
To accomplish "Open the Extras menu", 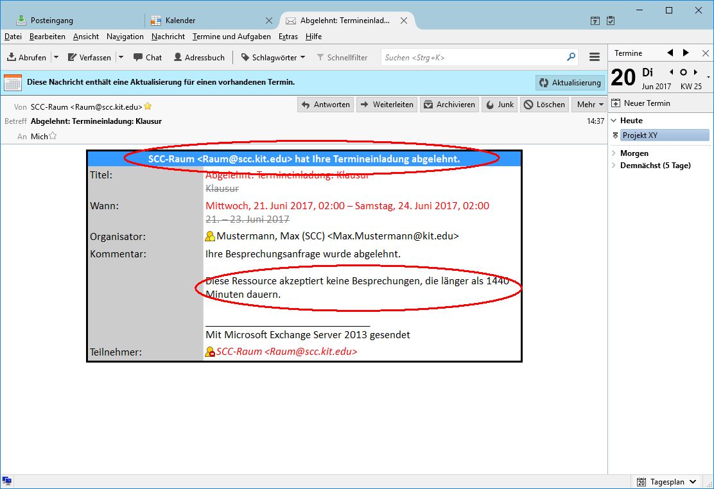I will [x=288, y=37].
